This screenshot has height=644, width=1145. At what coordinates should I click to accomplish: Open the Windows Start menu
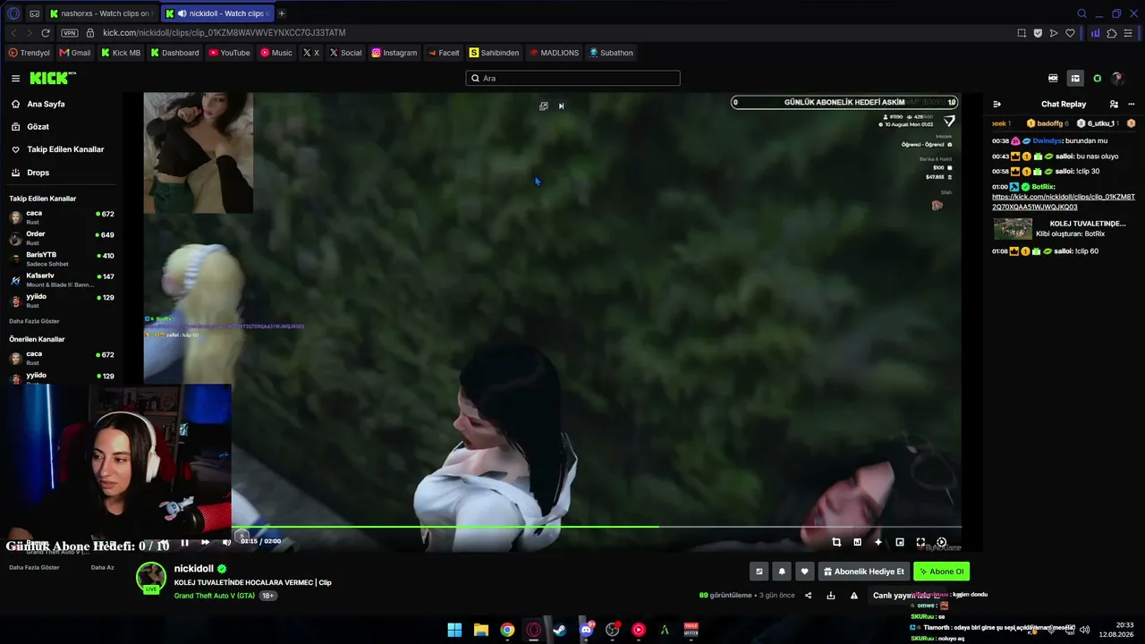tap(454, 630)
